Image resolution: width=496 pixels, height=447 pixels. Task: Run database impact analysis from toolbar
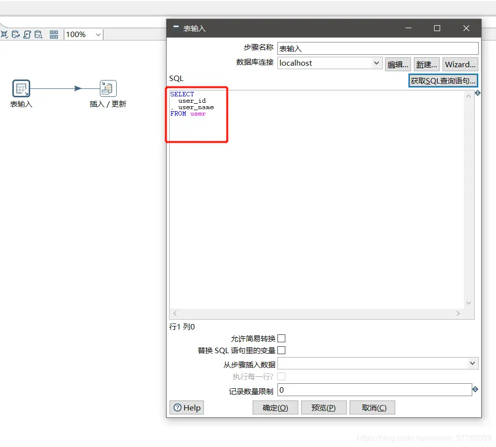pos(15,34)
